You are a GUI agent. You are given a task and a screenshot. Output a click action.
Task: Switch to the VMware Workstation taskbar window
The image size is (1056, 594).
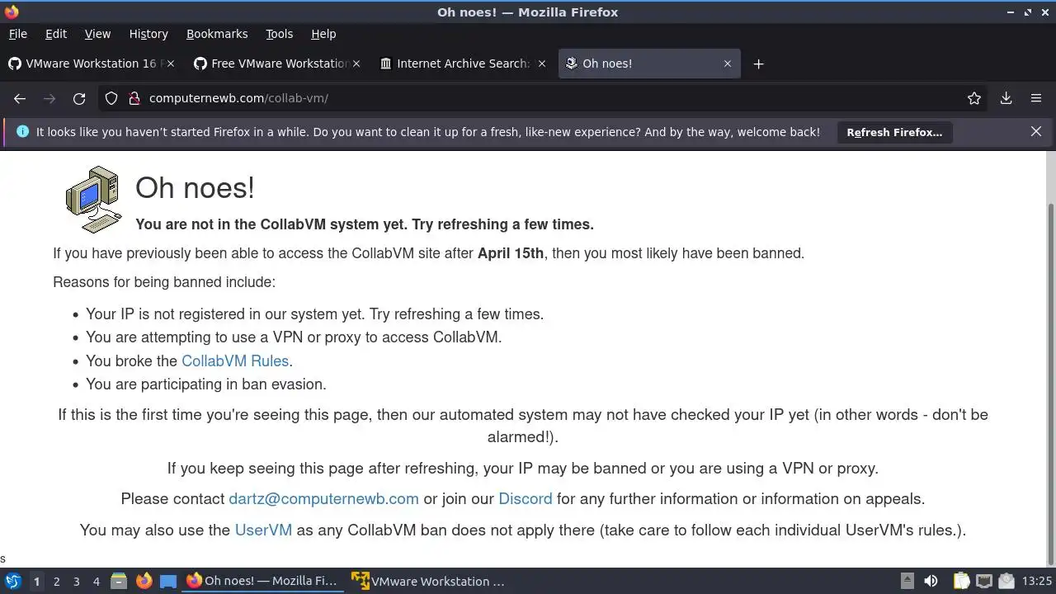click(x=428, y=581)
